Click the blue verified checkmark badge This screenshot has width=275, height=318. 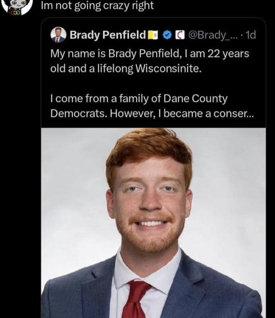[168, 34]
